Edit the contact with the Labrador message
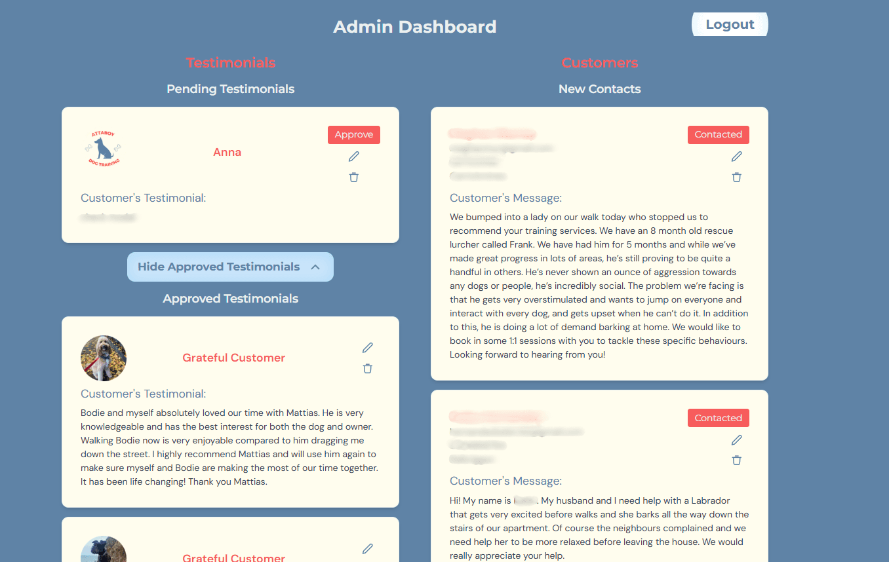This screenshot has width=889, height=562. pos(737,440)
